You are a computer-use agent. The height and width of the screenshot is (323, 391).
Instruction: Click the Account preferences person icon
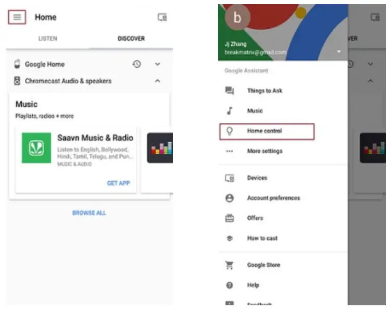point(230,198)
